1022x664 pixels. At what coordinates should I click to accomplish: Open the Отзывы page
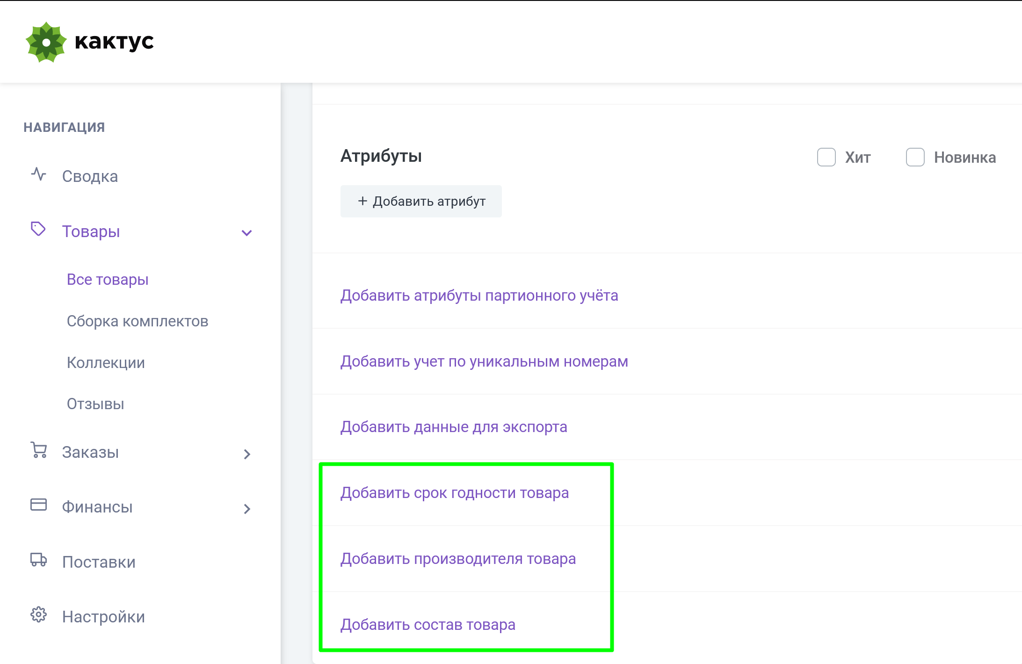[x=95, y=404]
